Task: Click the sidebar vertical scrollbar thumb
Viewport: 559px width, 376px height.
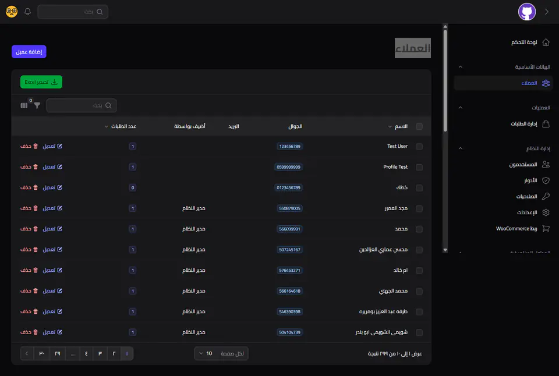Action: pos(445,81)
